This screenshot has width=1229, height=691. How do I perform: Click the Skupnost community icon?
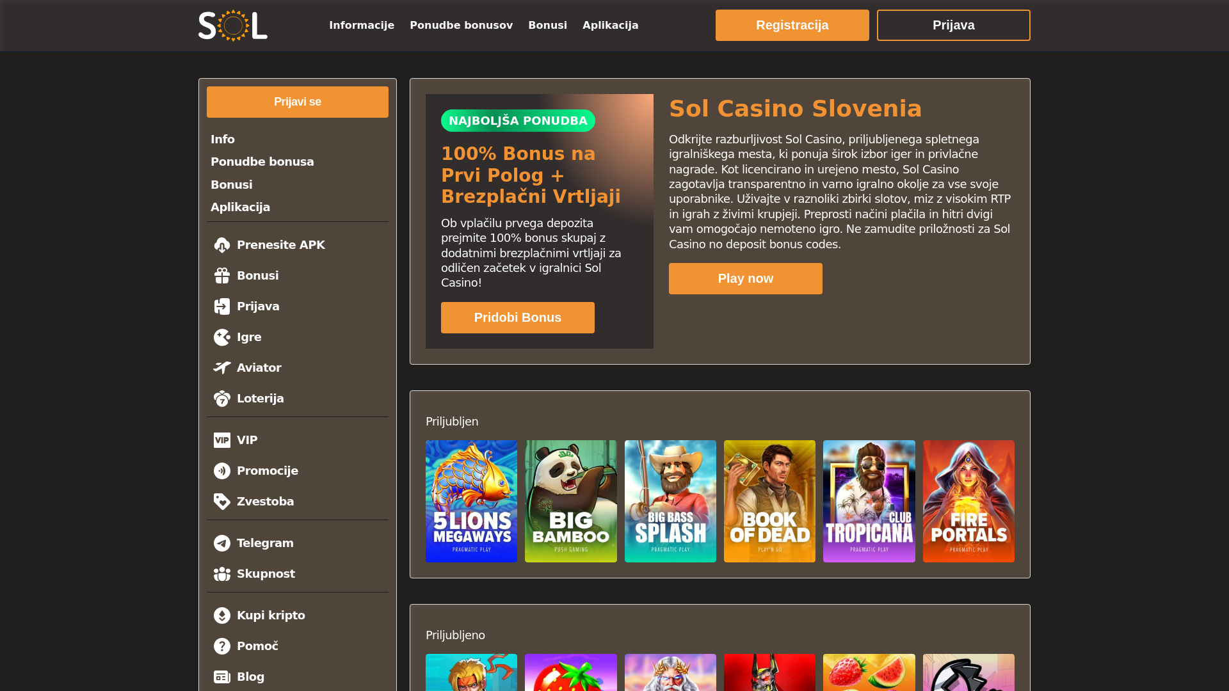222,574
